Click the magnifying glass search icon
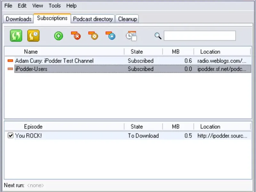Screen dimensions: 256x192 tap(158, 36)
